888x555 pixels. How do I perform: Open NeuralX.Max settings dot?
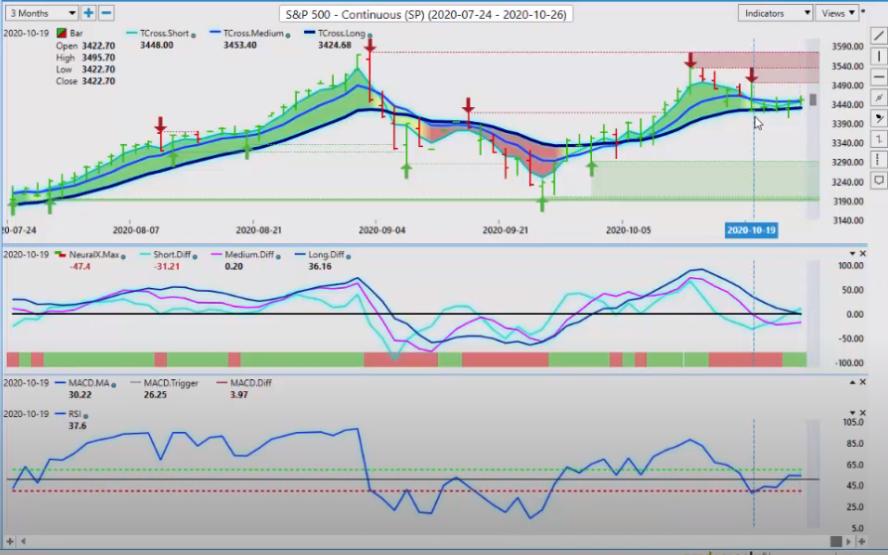click(x=123, y=256)
